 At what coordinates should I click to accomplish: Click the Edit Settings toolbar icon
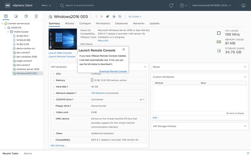pyautogui.click(x=114, y=17)
